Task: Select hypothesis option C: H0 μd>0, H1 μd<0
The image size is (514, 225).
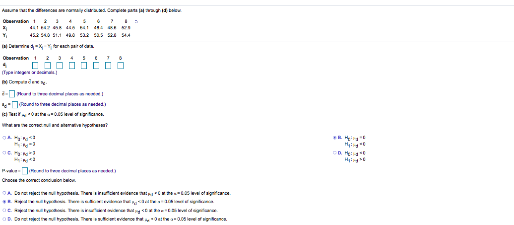Action: point(4,153)
